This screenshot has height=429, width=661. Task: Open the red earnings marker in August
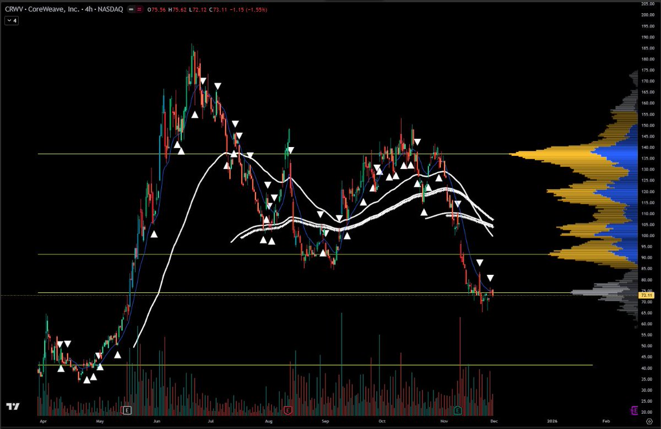click(288, 410)
